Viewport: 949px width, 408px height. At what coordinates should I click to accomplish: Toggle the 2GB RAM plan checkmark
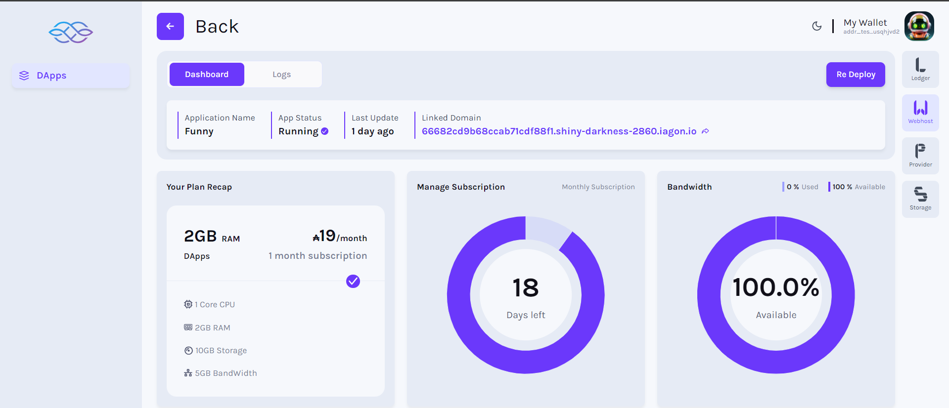tap(353, 281)
